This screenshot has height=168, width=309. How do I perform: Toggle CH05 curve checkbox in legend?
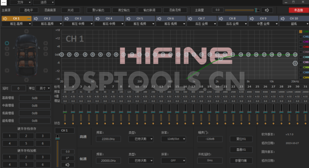[x=301, y=52]
